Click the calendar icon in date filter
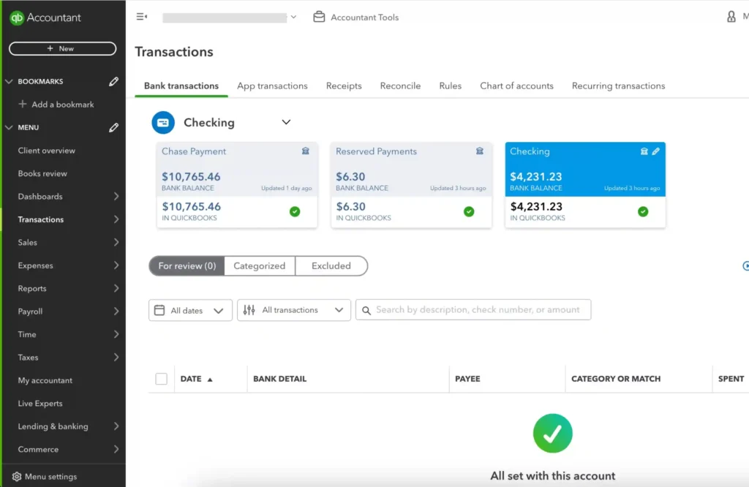 (159, 310)
